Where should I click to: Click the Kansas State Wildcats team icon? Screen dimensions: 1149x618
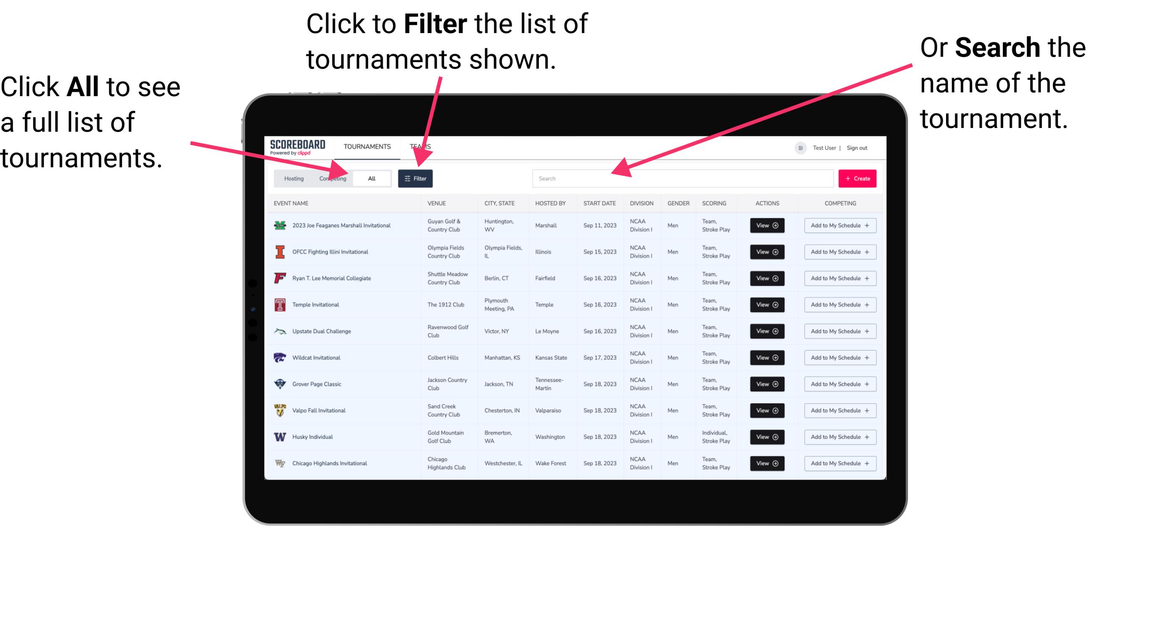click(279, 357)
